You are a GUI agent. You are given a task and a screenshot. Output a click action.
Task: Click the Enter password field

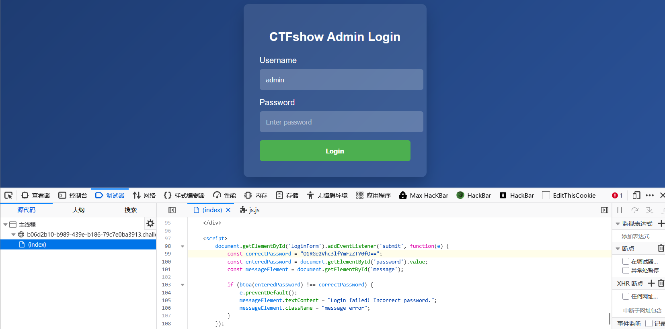341,122
